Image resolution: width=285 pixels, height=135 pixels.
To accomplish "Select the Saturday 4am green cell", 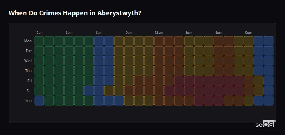I will pyautogui.click(x=79, y=91).
